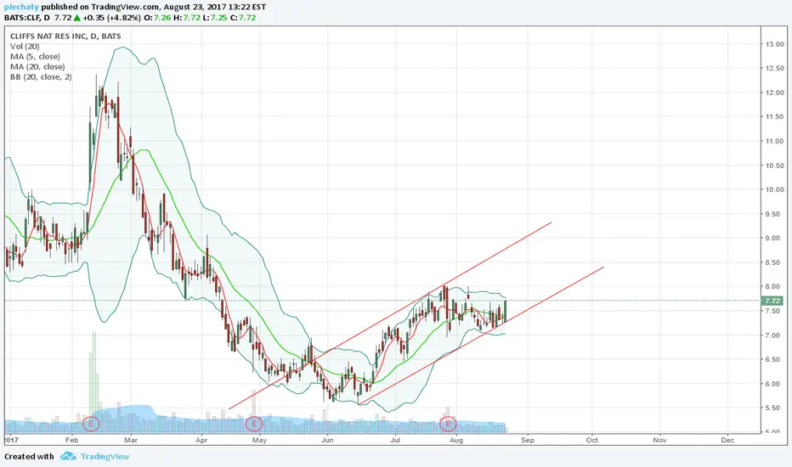Click the Nov label on time axis
The height and width of the screenshot is (467, 792).
click(659, 440)
